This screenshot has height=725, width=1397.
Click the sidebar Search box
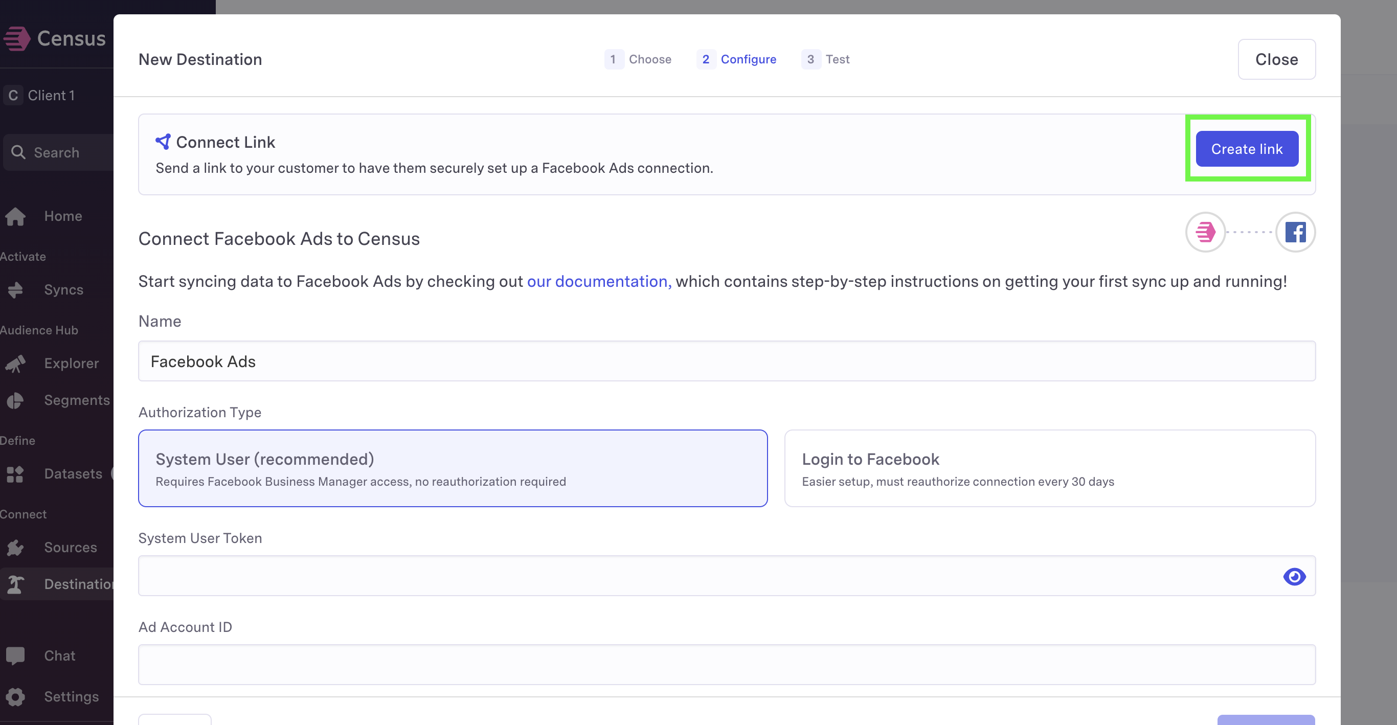pyautogui.click(x=59, y=152)
